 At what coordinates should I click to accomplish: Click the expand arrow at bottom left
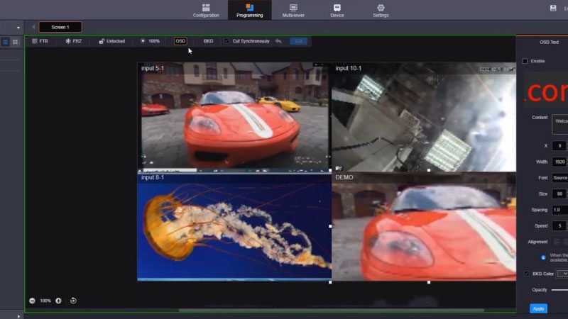pos(18,316)
